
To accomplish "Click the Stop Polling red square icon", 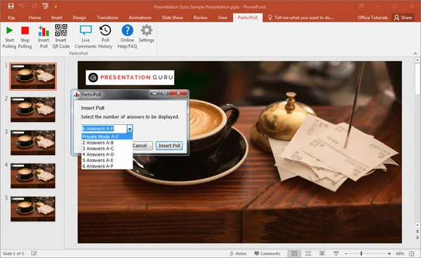I will tap(25, 31).
